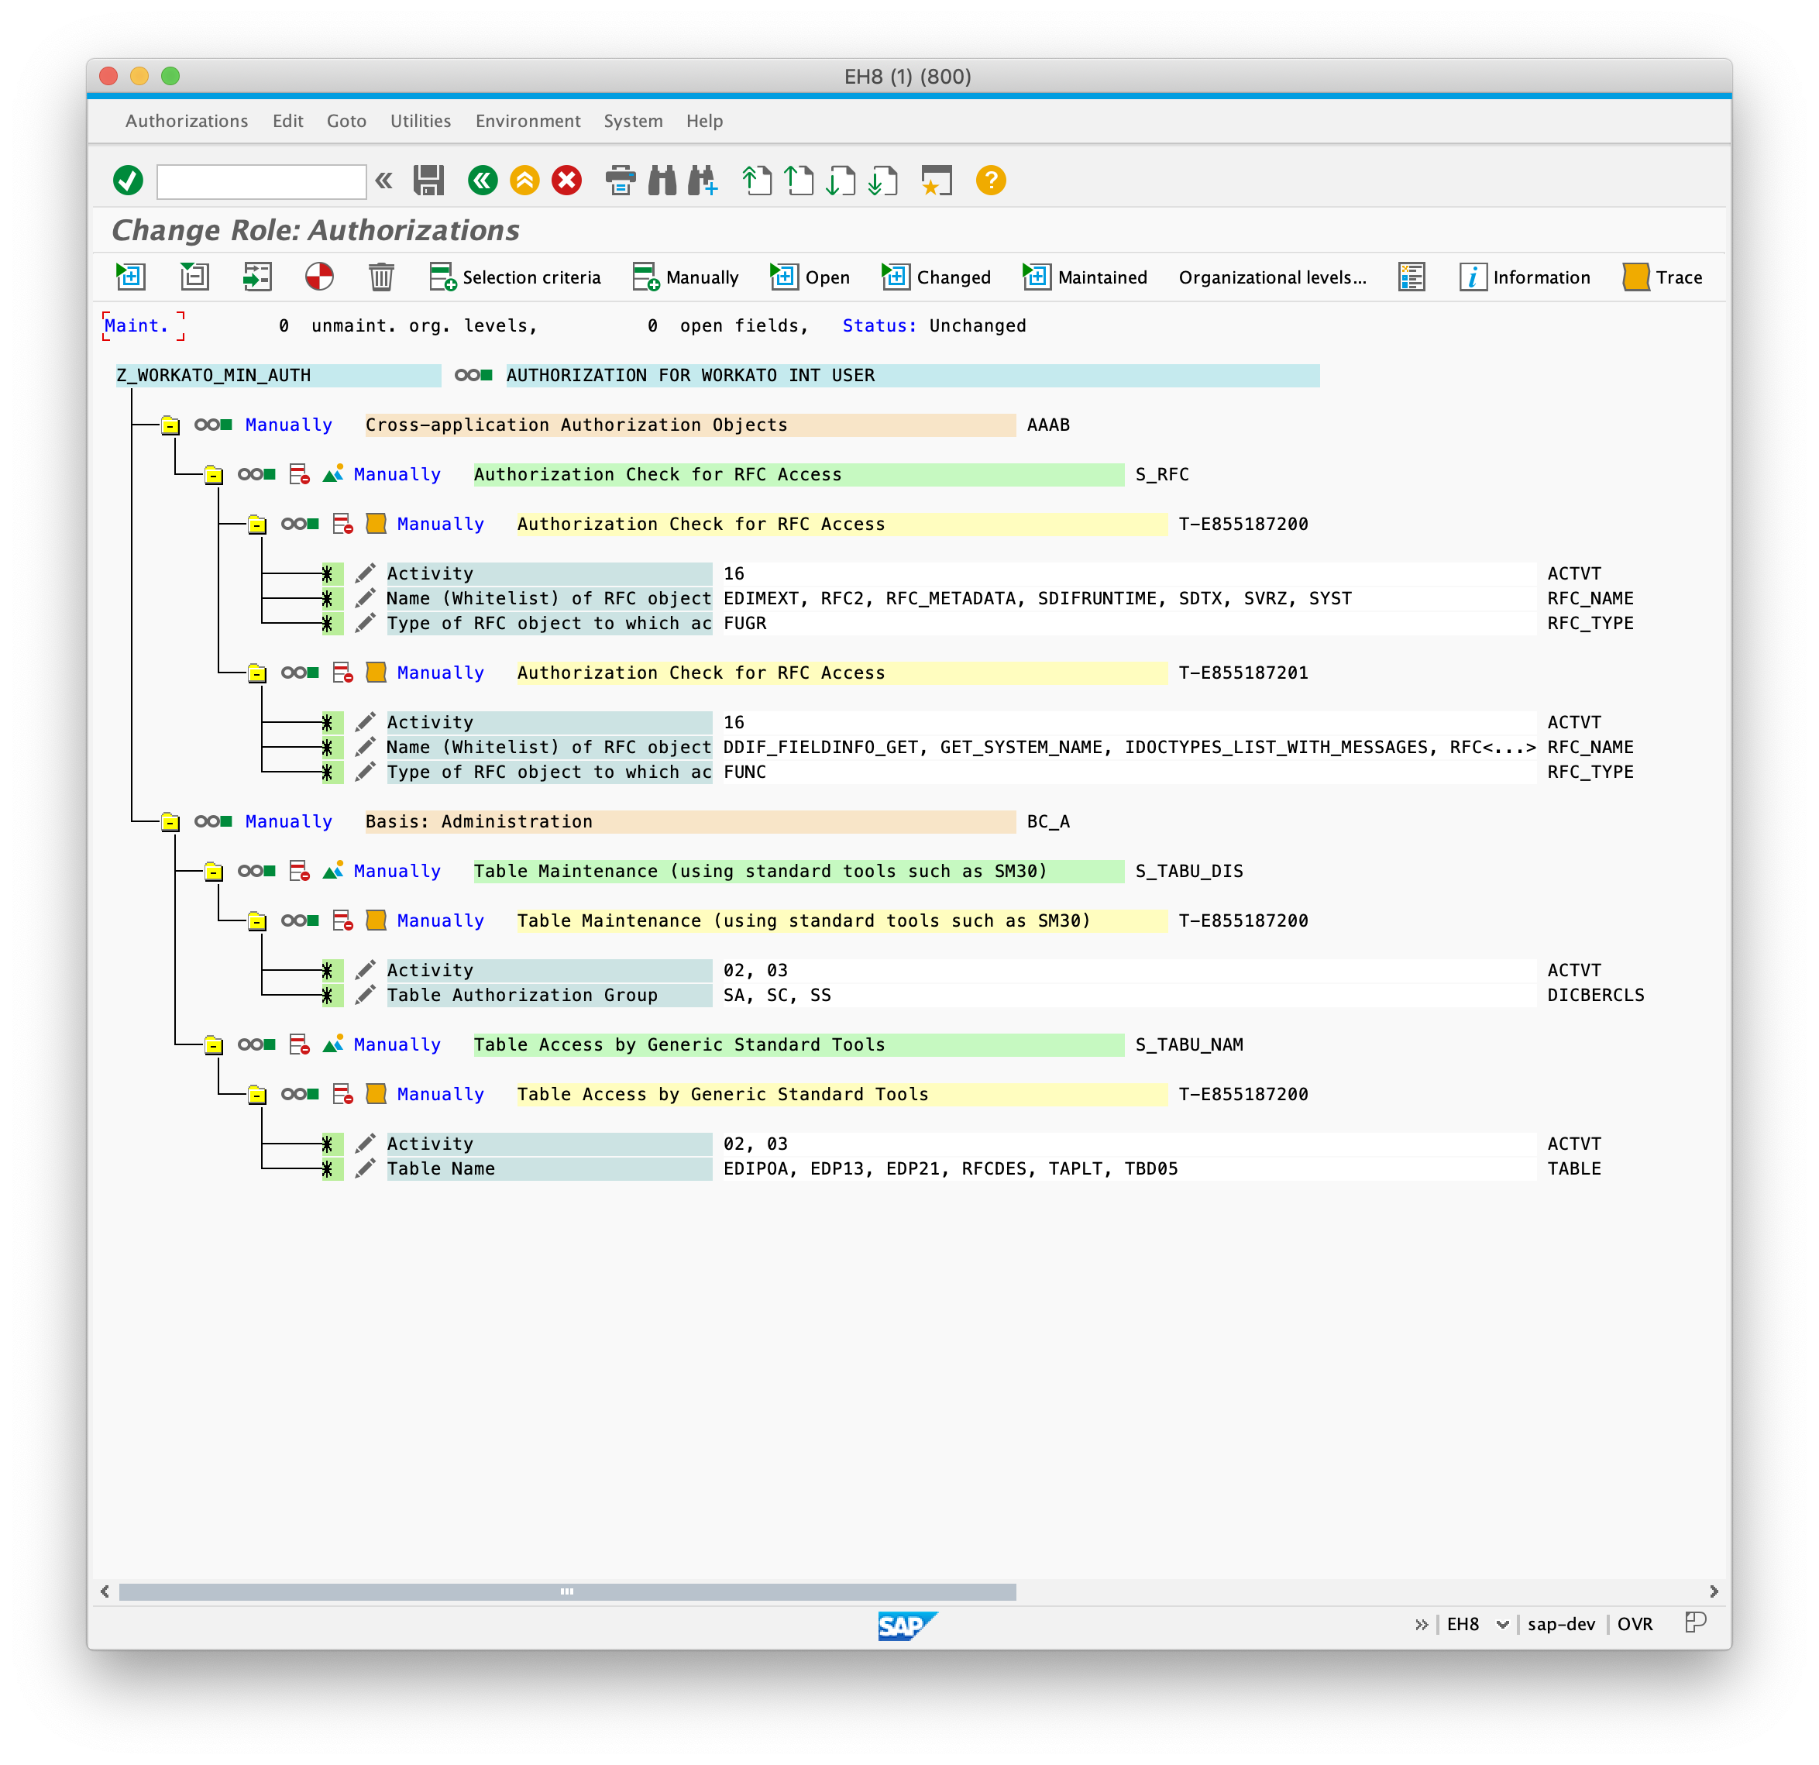
Task: Toggle inactive icon on S_TABU_DIS object row
Action: point(299,872)
